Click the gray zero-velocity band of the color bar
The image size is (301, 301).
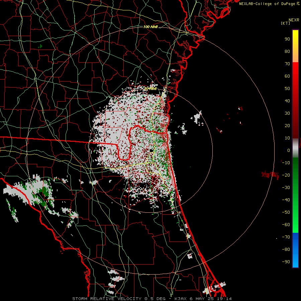pos(295,148)
